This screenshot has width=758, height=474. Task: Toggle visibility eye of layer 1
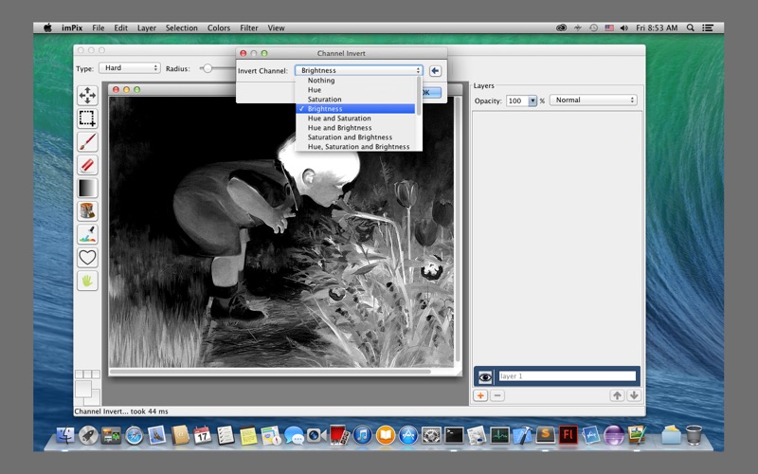pos(485,376)
